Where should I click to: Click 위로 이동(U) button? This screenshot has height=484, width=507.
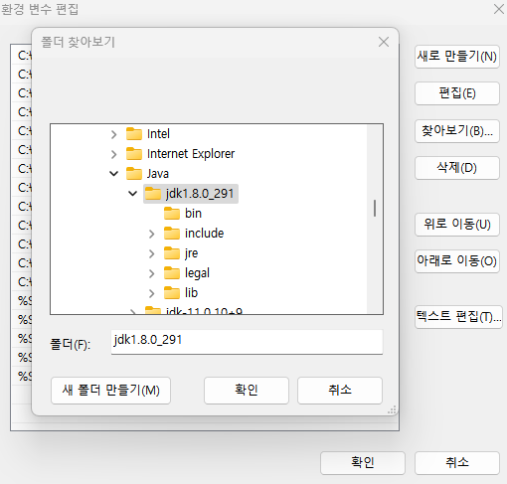click(x=457, y=225)
